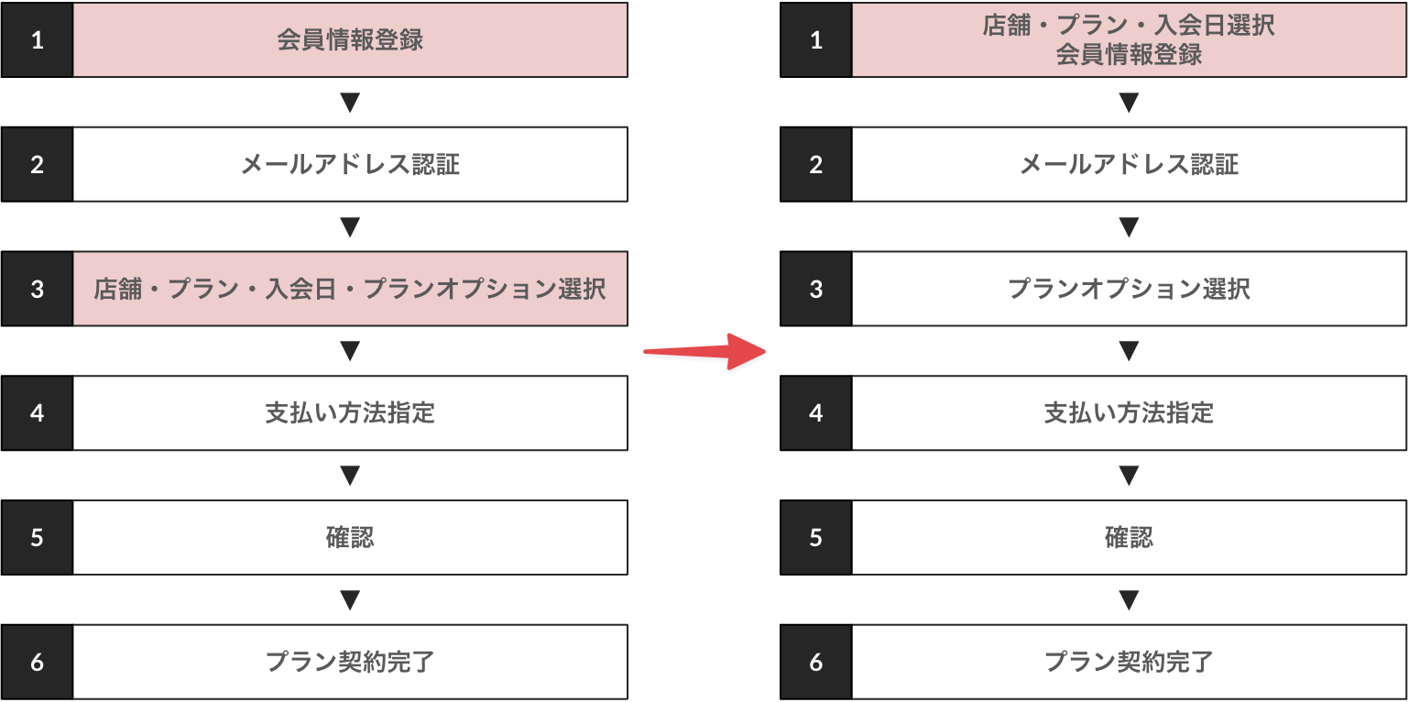This screenshot has width=1409, height=702.
Task: Select the left flow's 会員情報登録 box
Action: pyautogui.click(x=350, y=40)
